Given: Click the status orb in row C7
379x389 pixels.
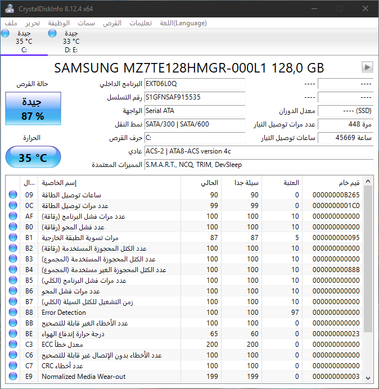Looking at the screenshot, I should click(x=13, y=365).
